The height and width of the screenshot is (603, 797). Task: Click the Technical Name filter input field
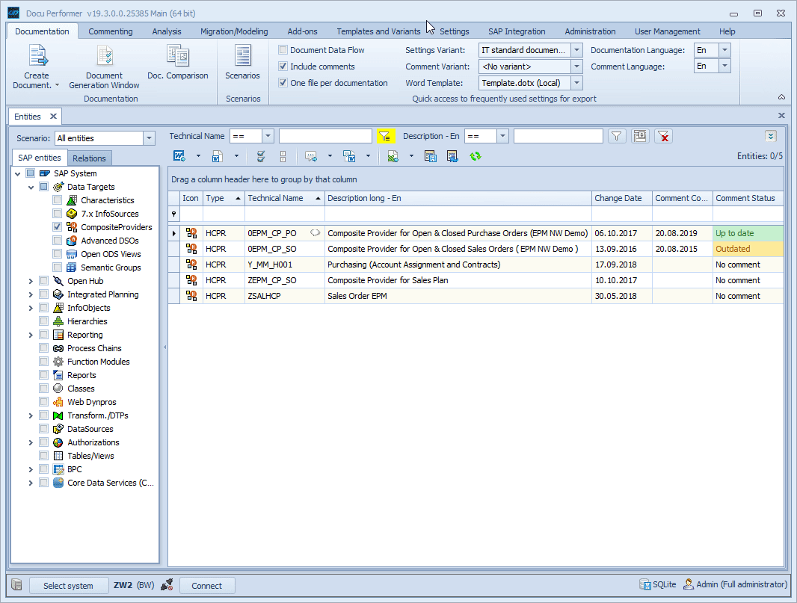(325, 136)
